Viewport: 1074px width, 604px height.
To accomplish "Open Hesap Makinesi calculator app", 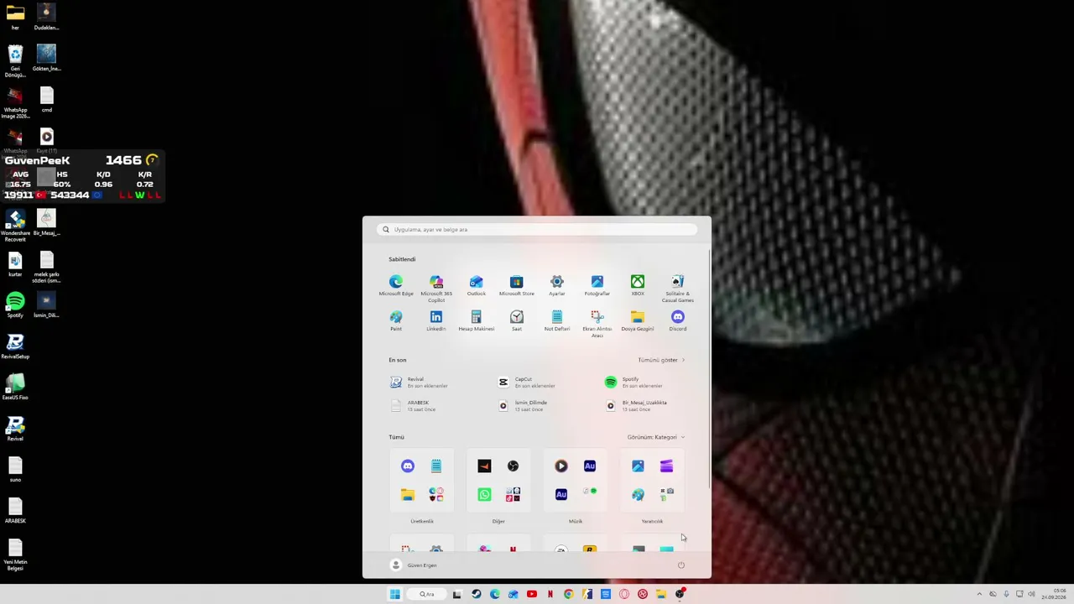I will [477, 320].
